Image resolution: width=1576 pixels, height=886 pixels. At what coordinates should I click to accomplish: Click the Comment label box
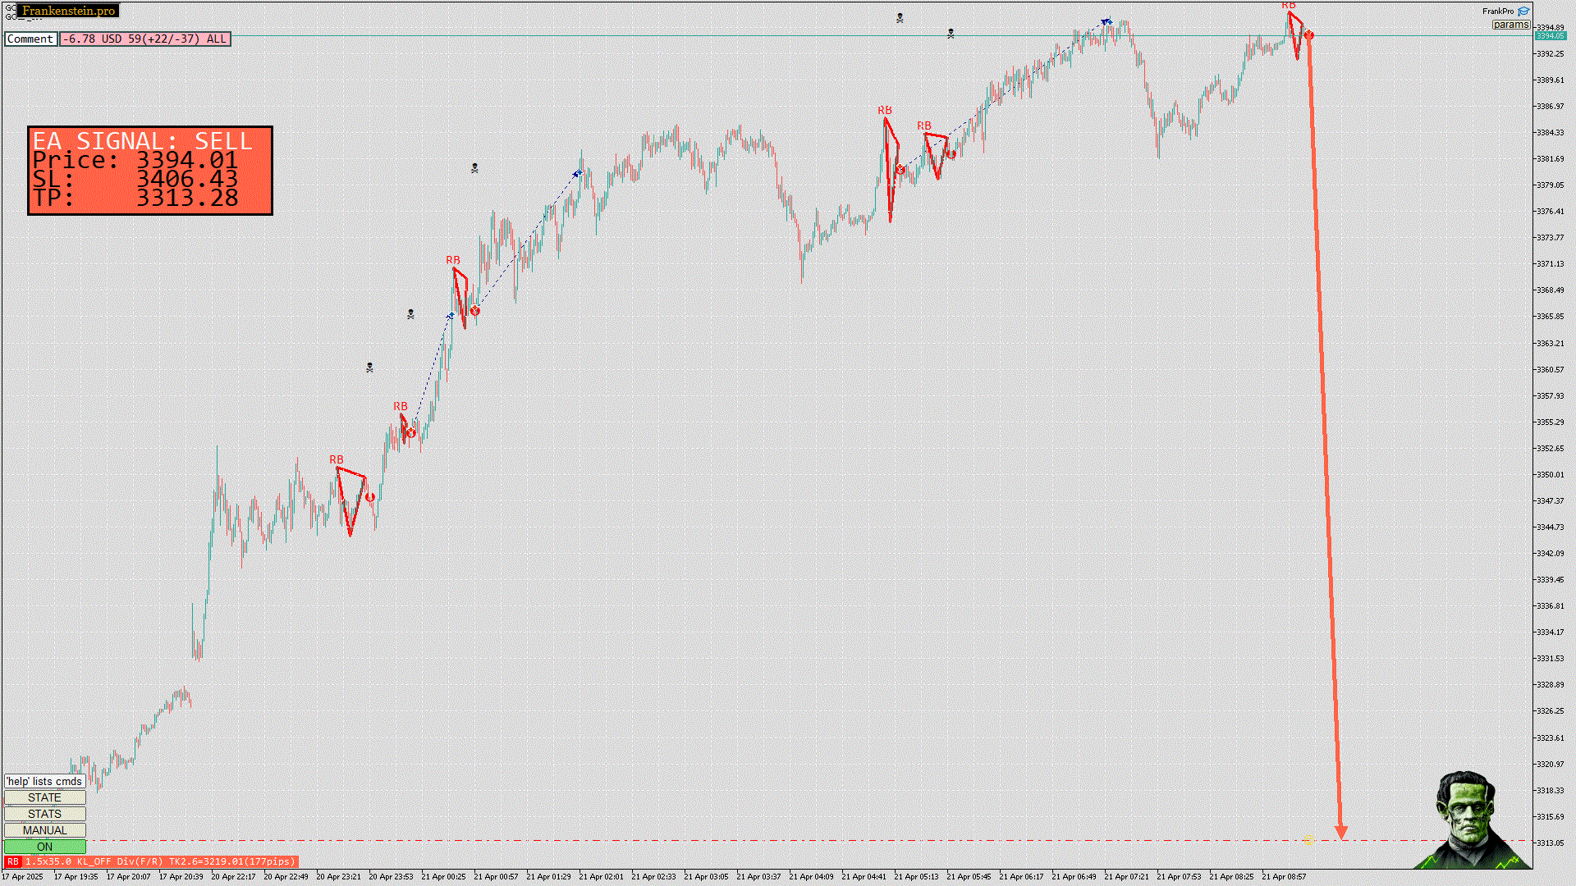tap(30, 39)
